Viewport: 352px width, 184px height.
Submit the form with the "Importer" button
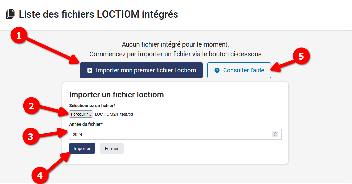(x=82, y=149)
